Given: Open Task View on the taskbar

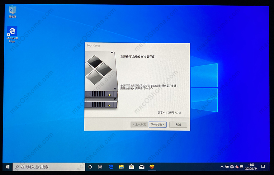Looking at the screenshot, I should 100,167.
